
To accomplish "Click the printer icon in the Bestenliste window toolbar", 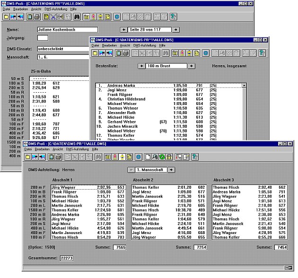I will [126, 53].
